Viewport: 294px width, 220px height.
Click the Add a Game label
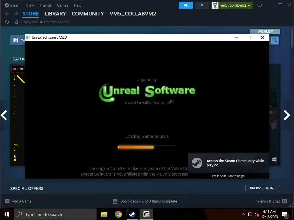pos(22,201)
